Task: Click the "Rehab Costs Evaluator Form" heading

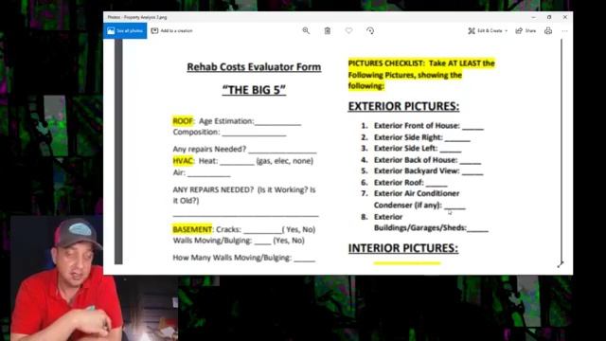Action: 254,67
